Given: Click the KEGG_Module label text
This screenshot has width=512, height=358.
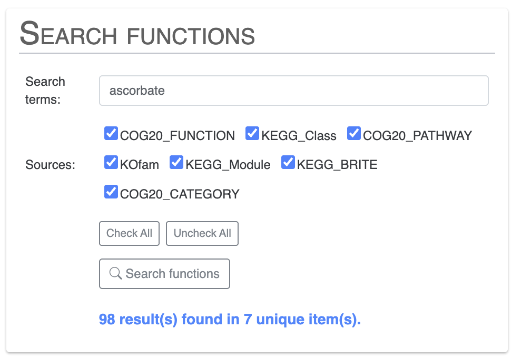Looking at the screenshot, I should [x=228, y=165].
